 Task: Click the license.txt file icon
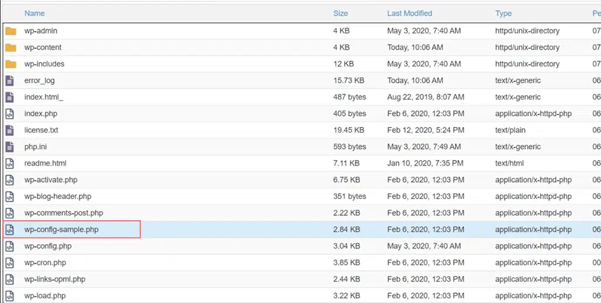pos(9,130)
